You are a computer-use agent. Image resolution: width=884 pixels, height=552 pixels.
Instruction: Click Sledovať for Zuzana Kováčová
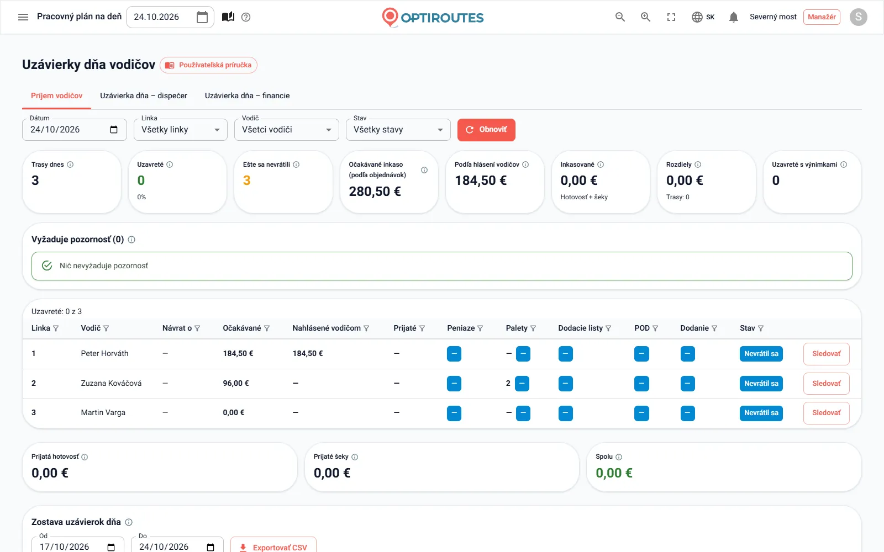click(826, 384)
